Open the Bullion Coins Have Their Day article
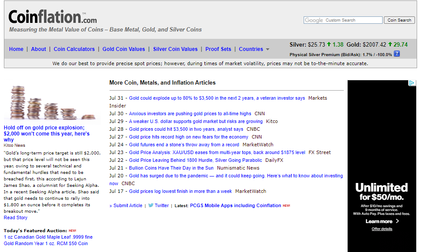The image size is (421, 252). (171, 168)
